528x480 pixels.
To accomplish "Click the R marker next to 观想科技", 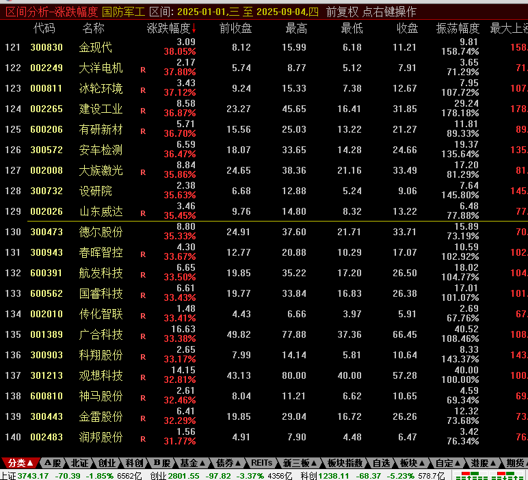I will pos(143,377).
